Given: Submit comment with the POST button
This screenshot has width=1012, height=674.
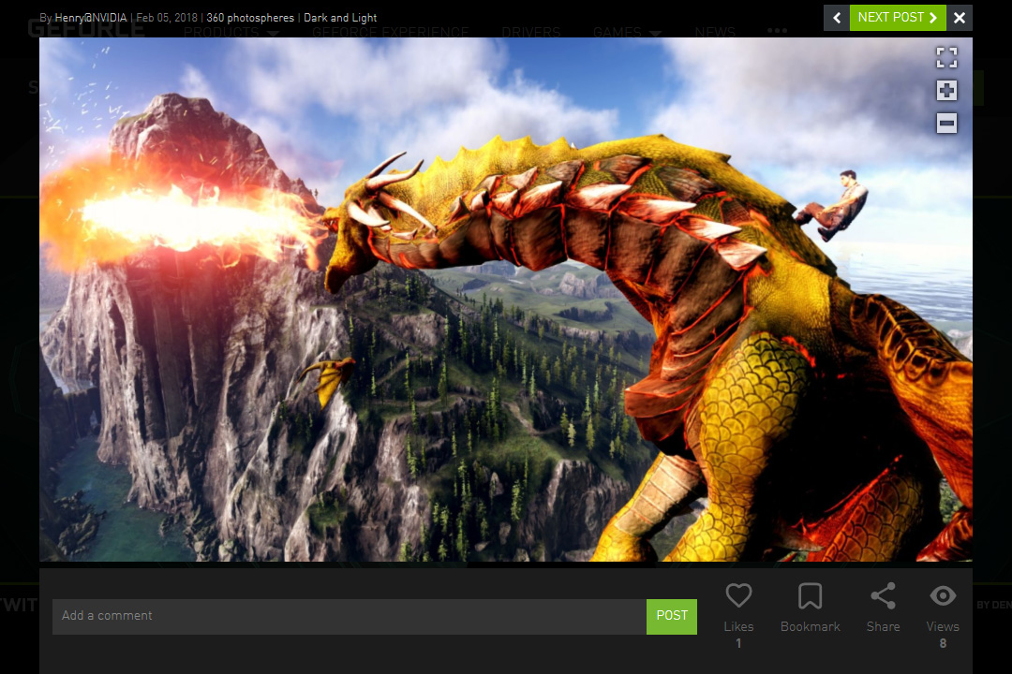Looking at the screenshot, I should point(672,616).
